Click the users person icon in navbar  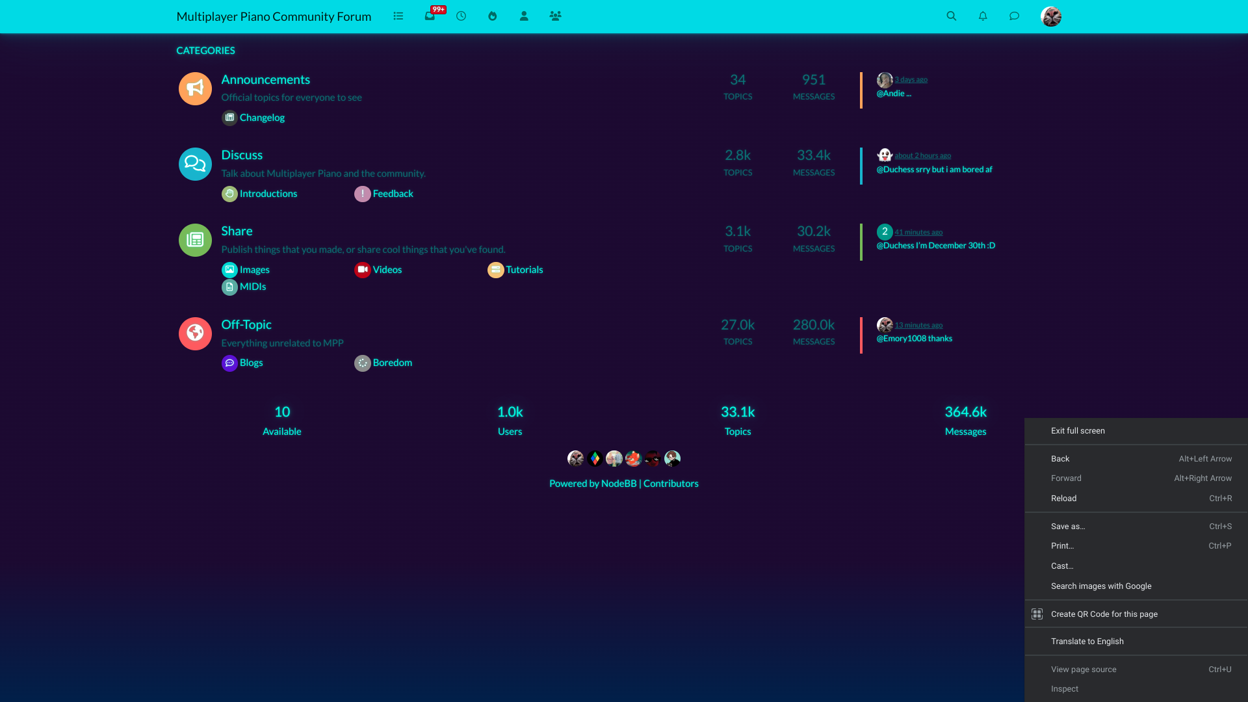click(524, 16)
